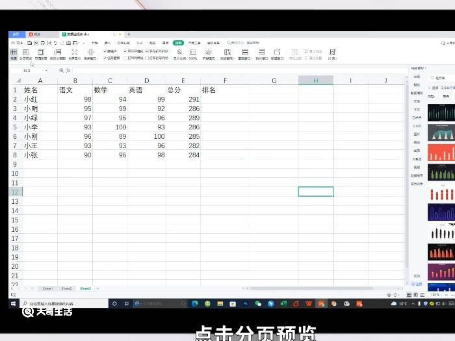Viewport: 455px width, 341px height.
Task: Select normal view icon in status bar
Action: [x=409, y=295]
